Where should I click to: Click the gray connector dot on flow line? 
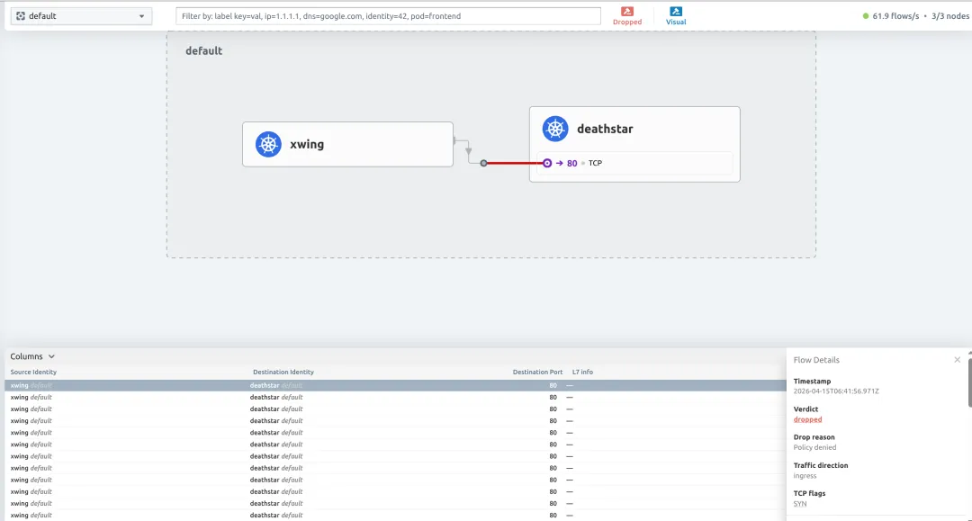[483, 163]
